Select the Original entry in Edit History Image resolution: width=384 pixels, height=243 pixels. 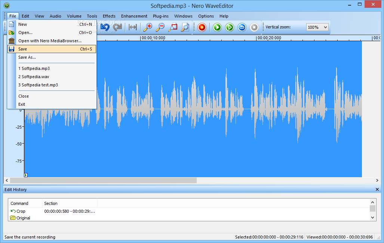[x=20, y=218]
